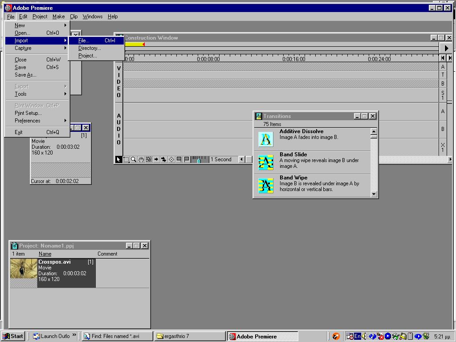Expand the Import submenu

[x=37, y=41]
